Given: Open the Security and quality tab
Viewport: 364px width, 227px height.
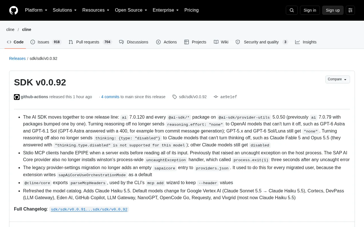Looking at the screenshot, I should pyautogui.click(x=262, y=42).
